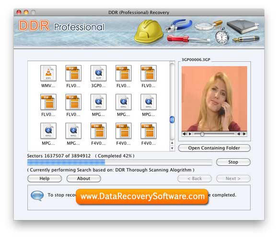This screenshot has width=278, height=239.
Task: Click the file list scroll down arrow
Action: tap(172, 148)
